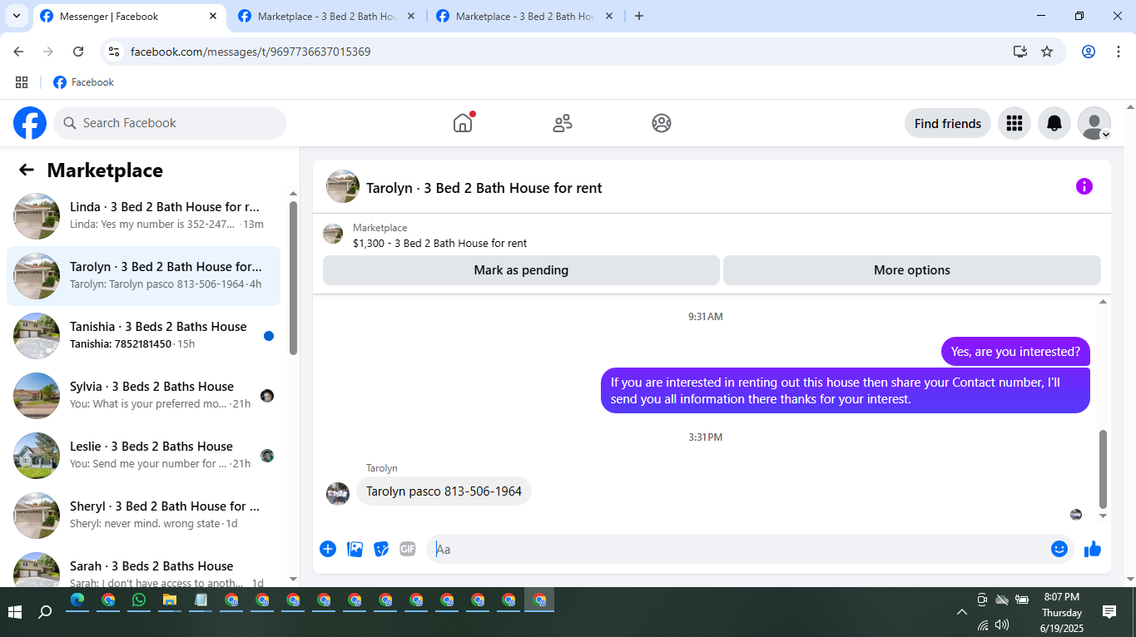Open conversation information purple icon

(x=1084, y=186)
